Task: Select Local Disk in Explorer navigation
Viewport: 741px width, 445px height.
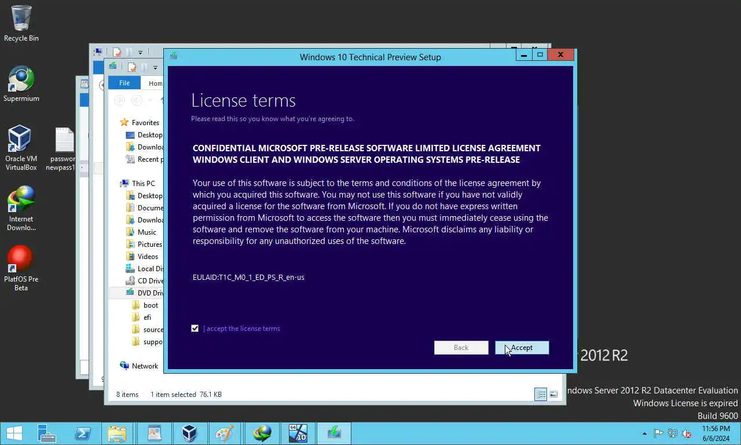Action: coord(151,269)
